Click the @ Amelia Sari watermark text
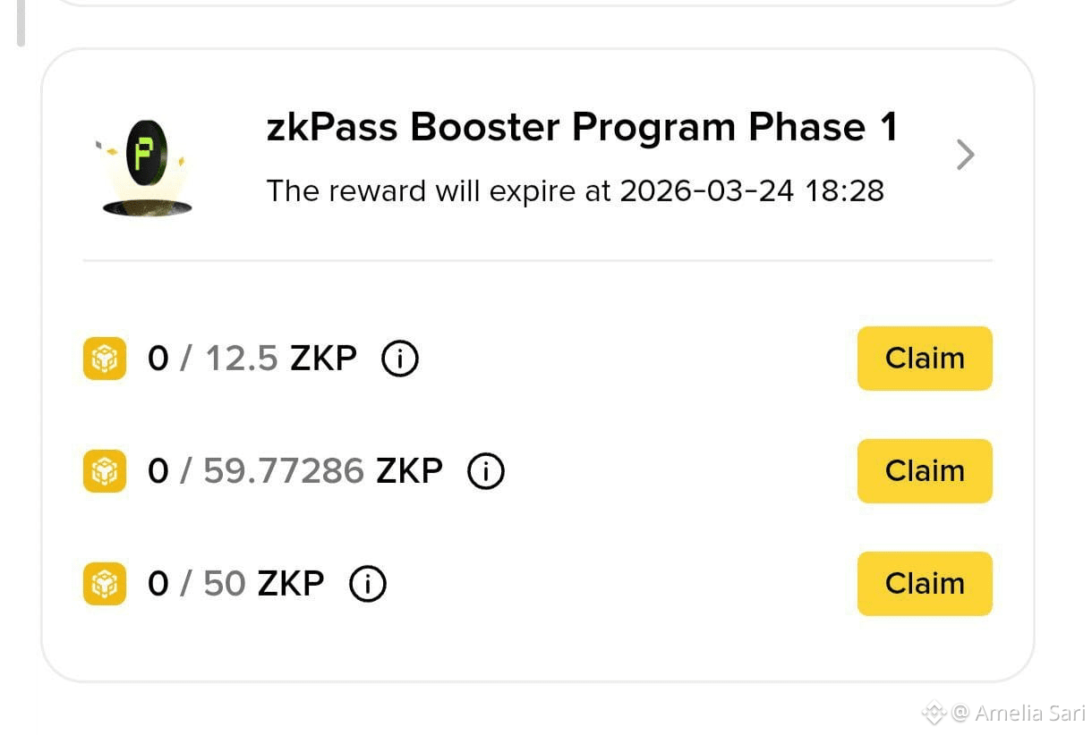This screenshot has width=1092, height=735. click(x=1018, y=713)
